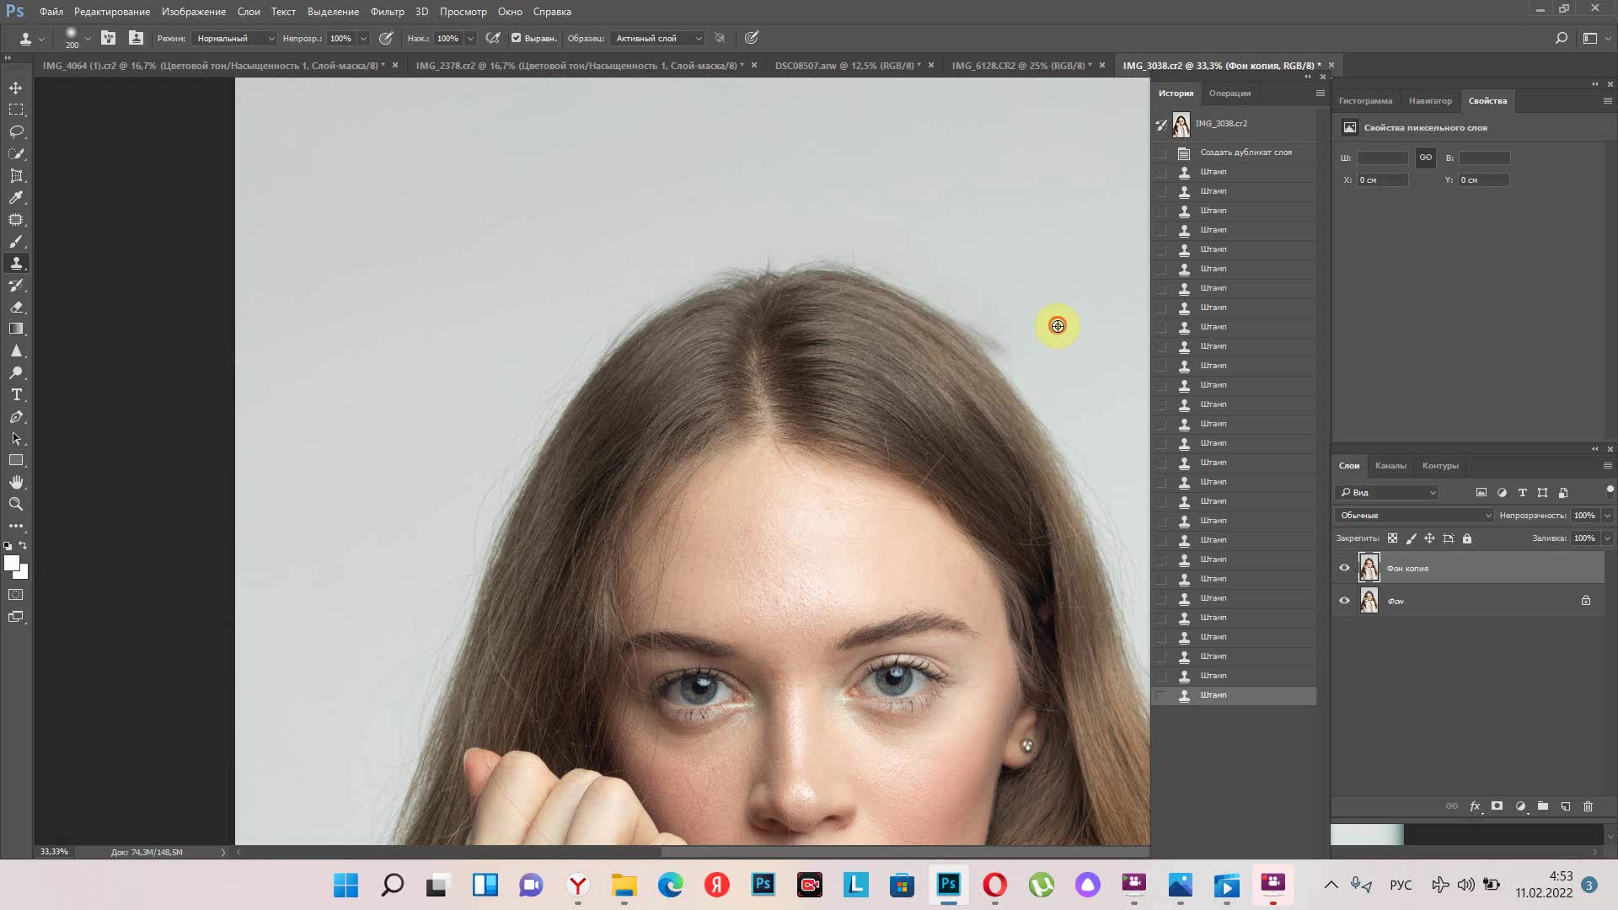Hide the Фон копия layer
Viewport: 1618px width, 910px height.
(x=1344, y=568)
